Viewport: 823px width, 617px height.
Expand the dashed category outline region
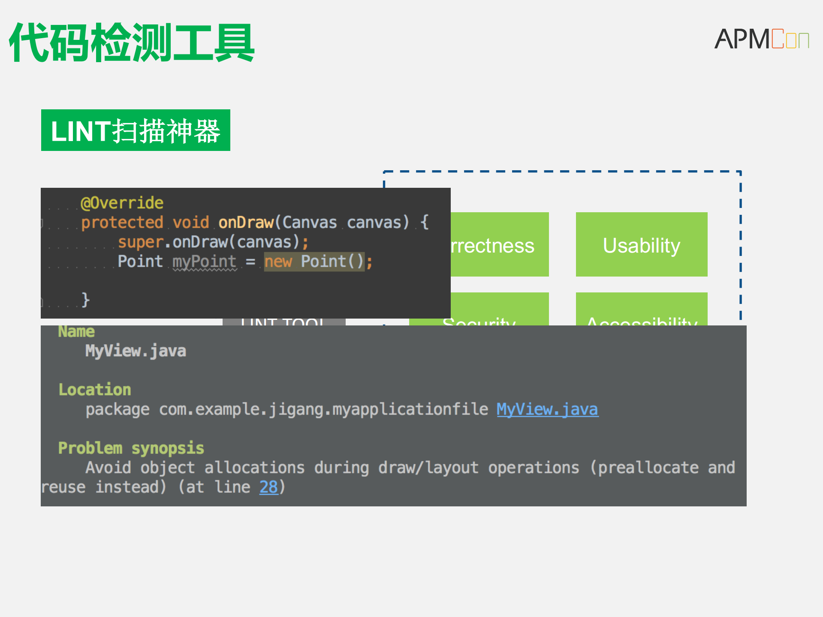coord(562,172)
